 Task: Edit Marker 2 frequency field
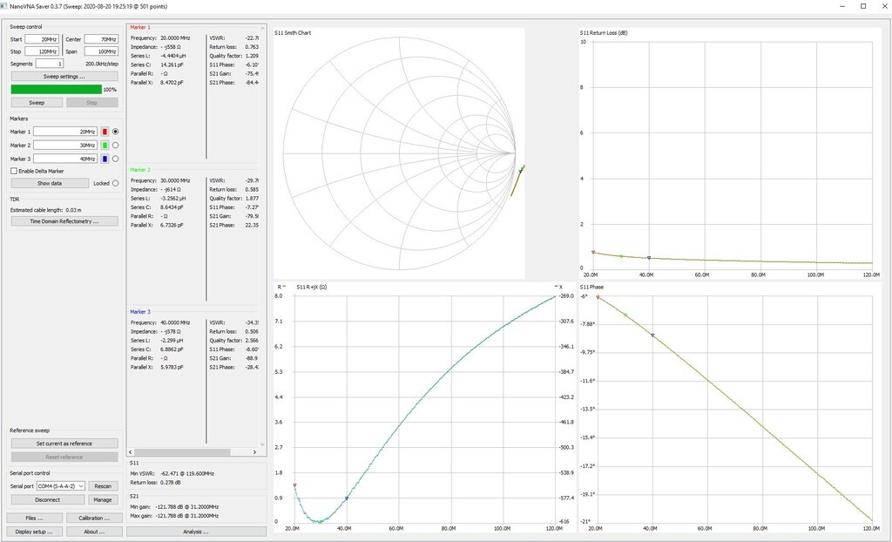pos(64,146)
